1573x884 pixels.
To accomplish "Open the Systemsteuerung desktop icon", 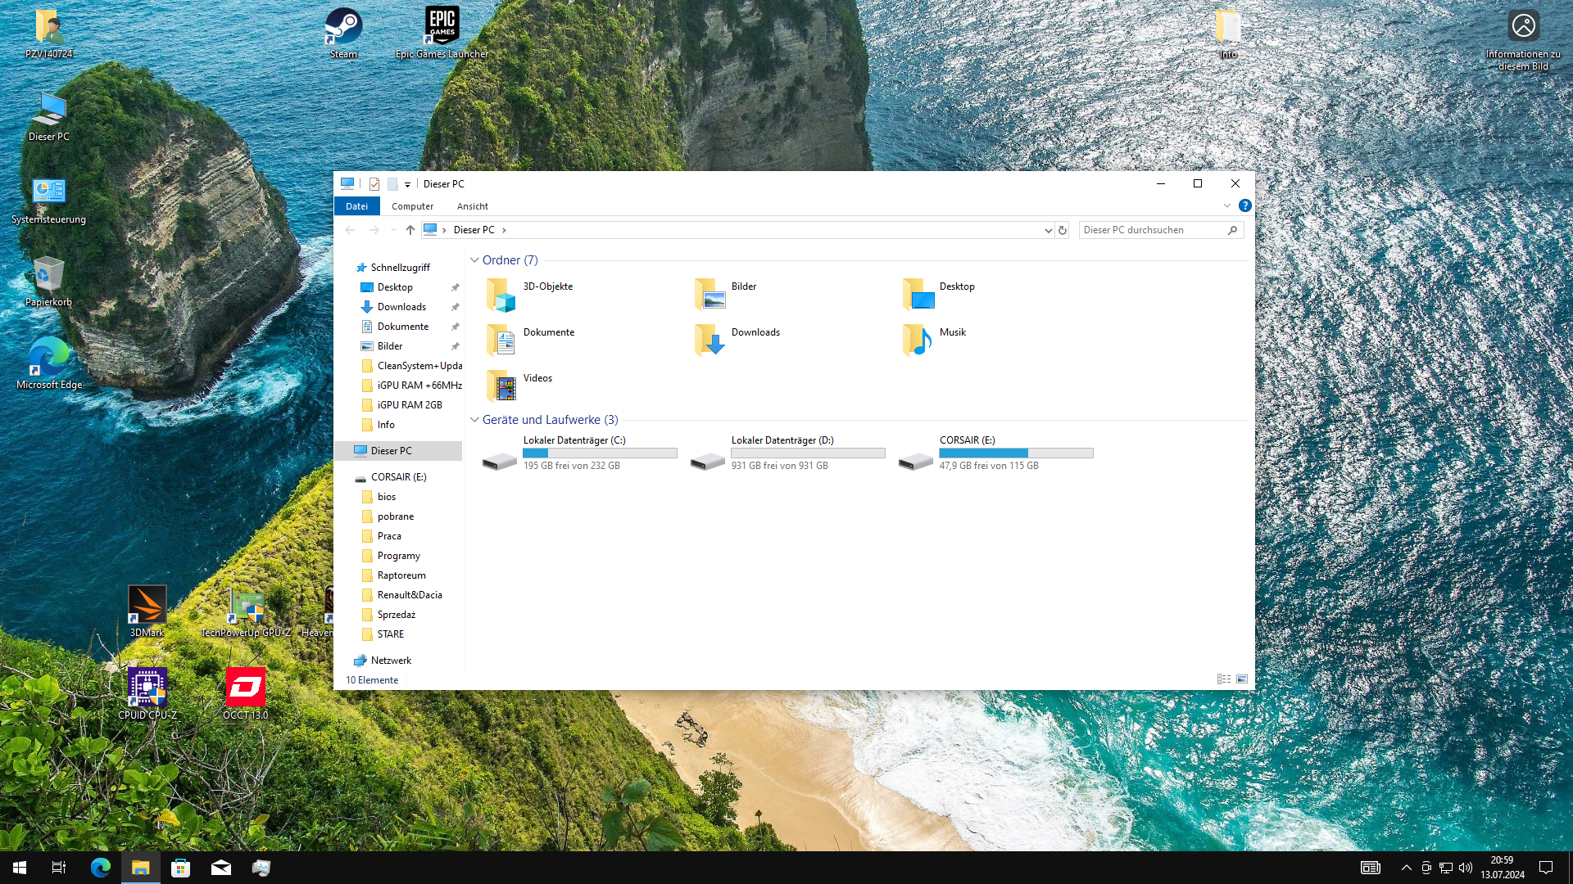I will pos(49,200).
